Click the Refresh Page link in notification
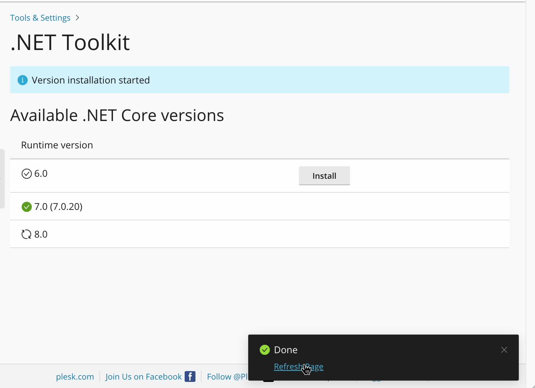The image size is (535, 388). tap(299, 367)
